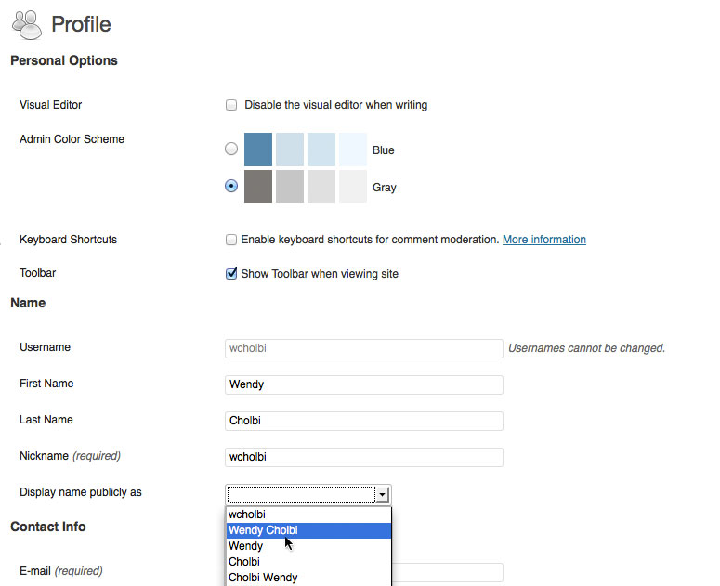
Task: Click the First Name field containing Wendy
Action: tap(364, 384)
